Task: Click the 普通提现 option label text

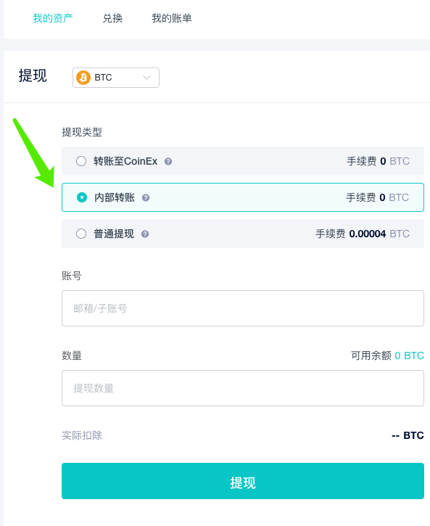Action: [114, 234]
